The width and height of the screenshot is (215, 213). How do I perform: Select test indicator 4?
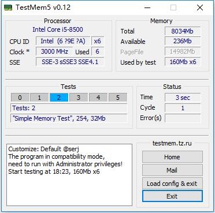pyautogui.click(x=98, y=98)
